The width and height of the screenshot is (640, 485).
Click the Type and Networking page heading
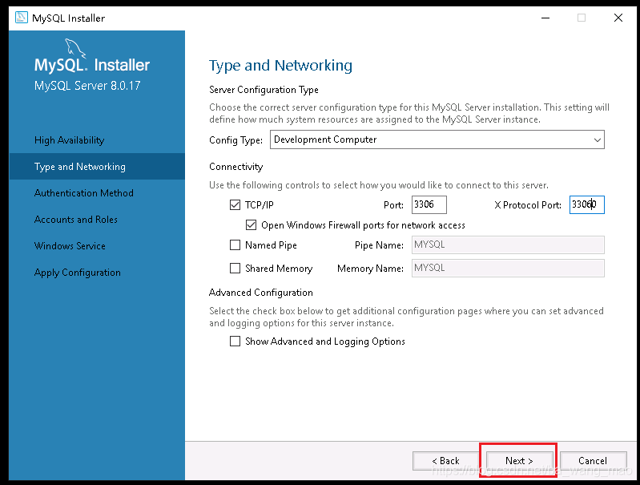coord(280,66)
